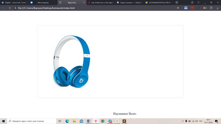
Task: Expand the hidden system tray icons
Action: pyautogui.click(x=182, y=121)
